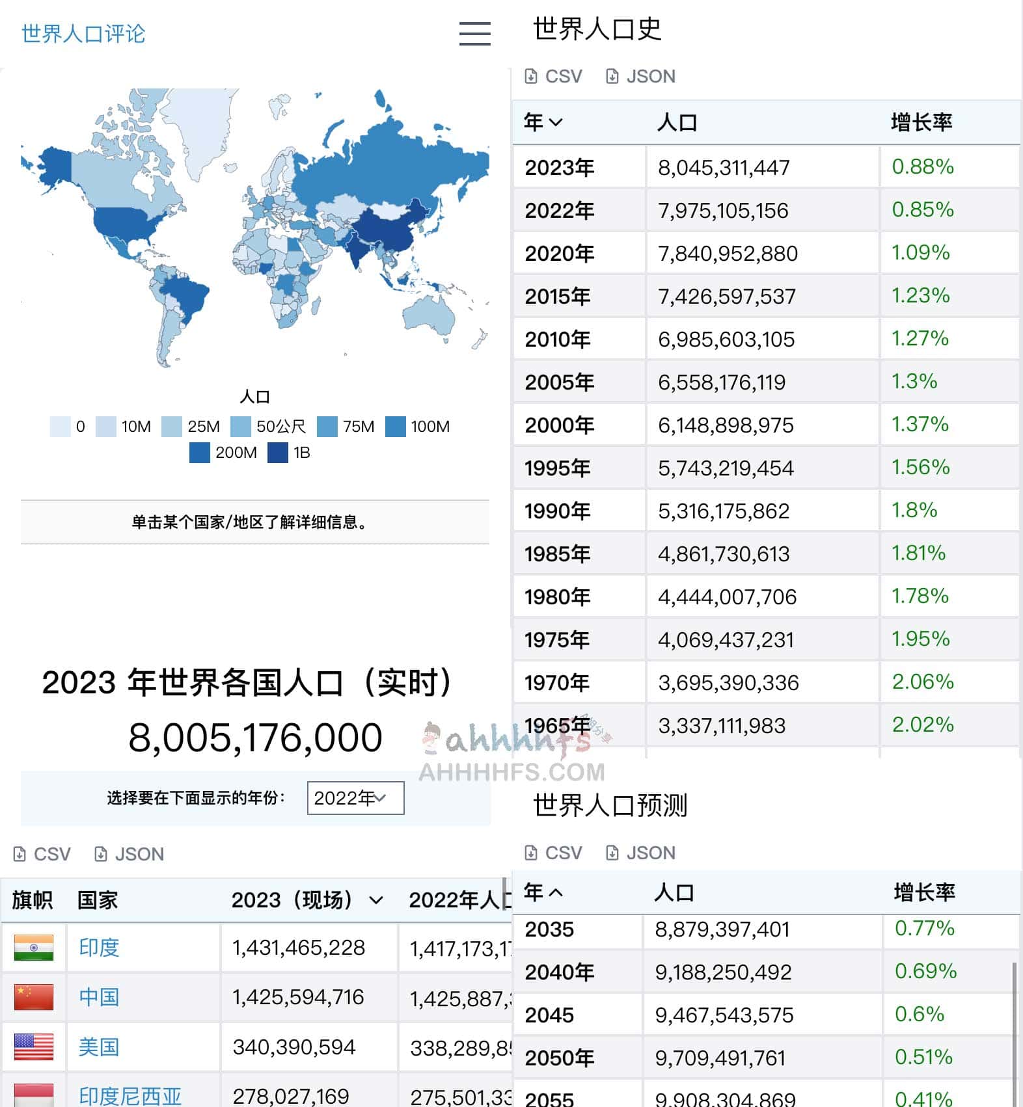
Task: Download JSON in 世界人口预测 section
Action: 641,853
